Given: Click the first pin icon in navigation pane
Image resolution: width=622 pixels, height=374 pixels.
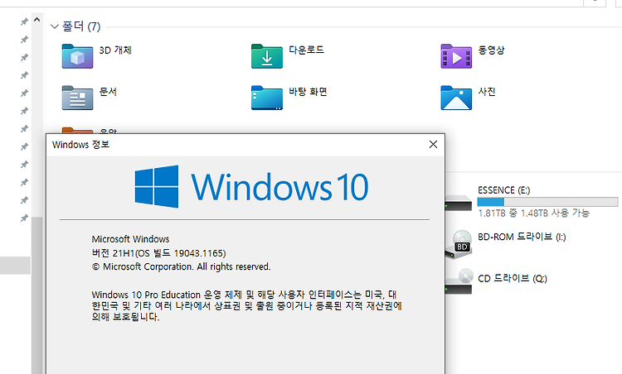Looking at the screenshot, I should [x=24, y=22].
